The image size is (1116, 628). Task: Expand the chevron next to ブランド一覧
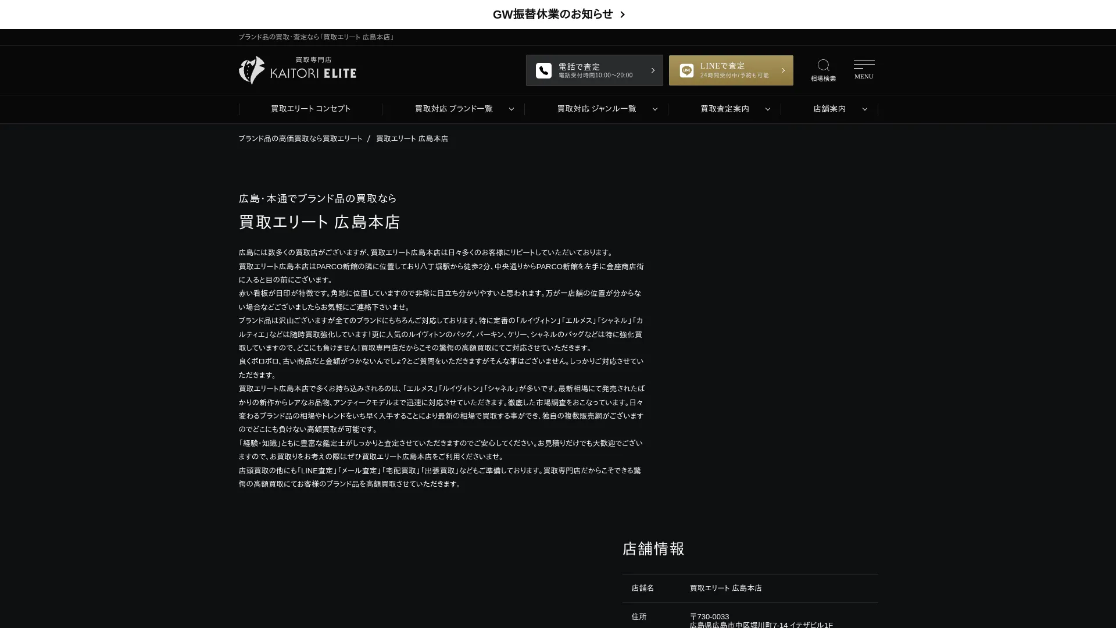point(512,109)
